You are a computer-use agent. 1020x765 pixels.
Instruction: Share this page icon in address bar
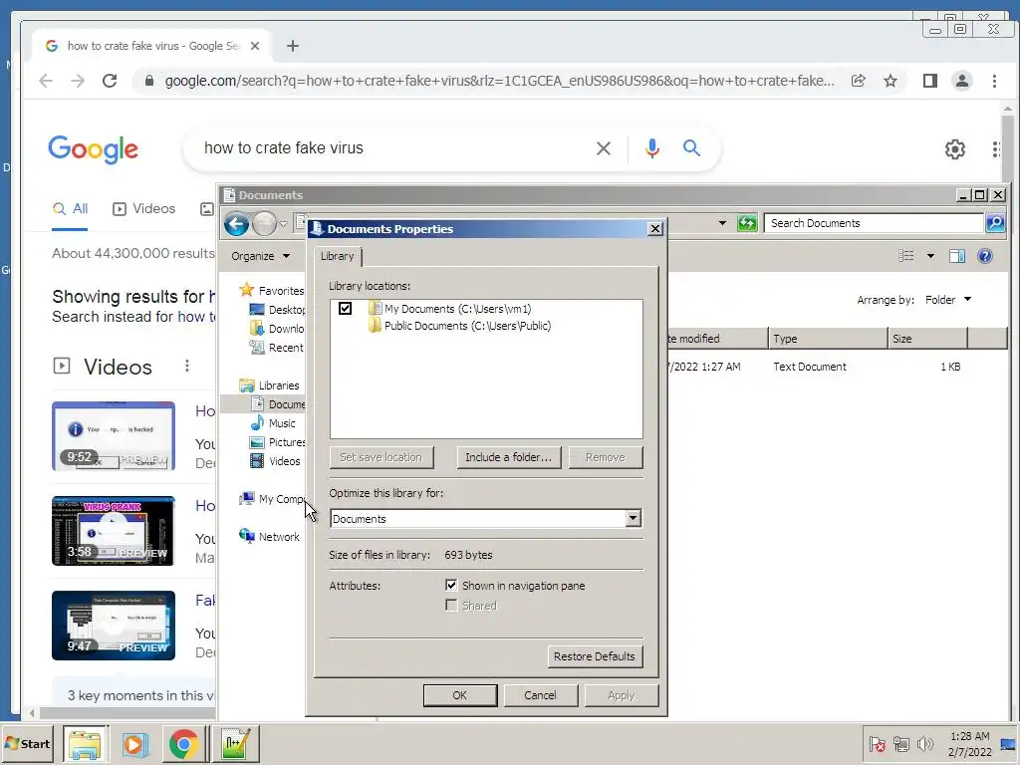pos(858,81)
